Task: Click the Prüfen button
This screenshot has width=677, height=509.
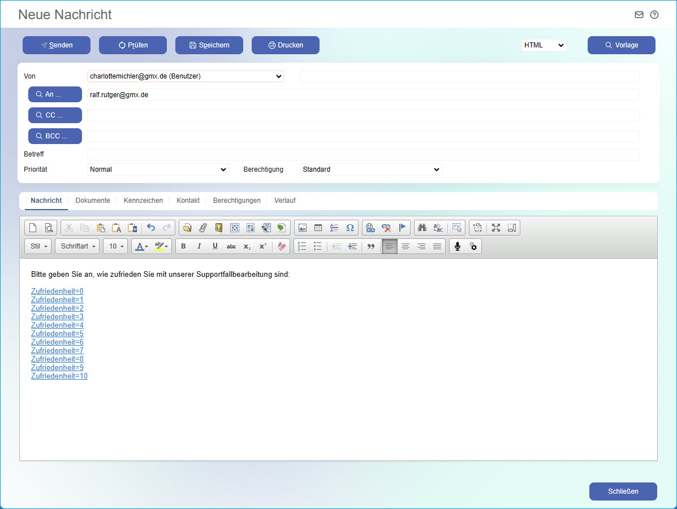Action: [133, 45]
